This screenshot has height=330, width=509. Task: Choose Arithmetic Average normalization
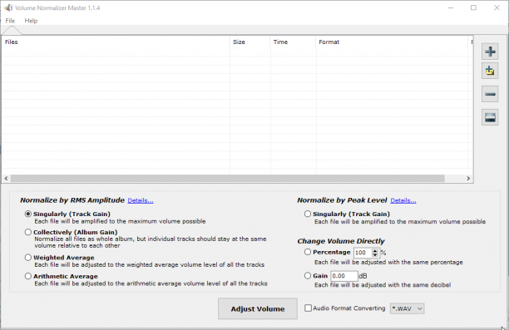click(28, 276)
